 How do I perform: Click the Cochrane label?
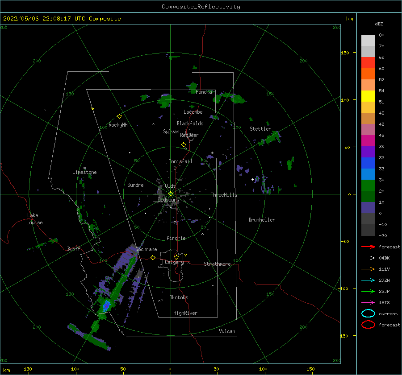(146, 249)
